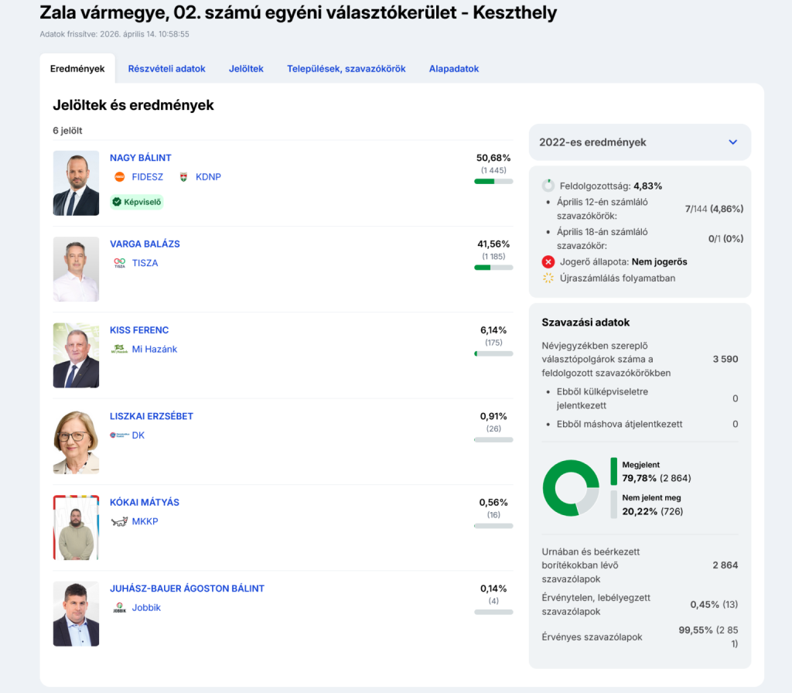Click Nagy Bálint's vote progress bar
This screenshot has width=792, height=693.
coord(493,181)
